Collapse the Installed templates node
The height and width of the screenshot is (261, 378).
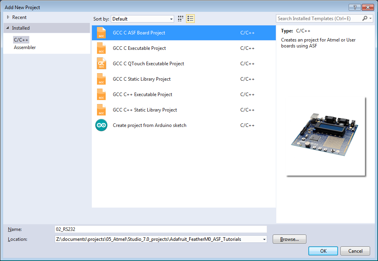pos(8,28)
